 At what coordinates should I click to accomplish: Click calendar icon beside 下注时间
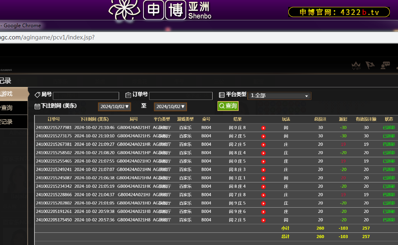coord(37,106)
